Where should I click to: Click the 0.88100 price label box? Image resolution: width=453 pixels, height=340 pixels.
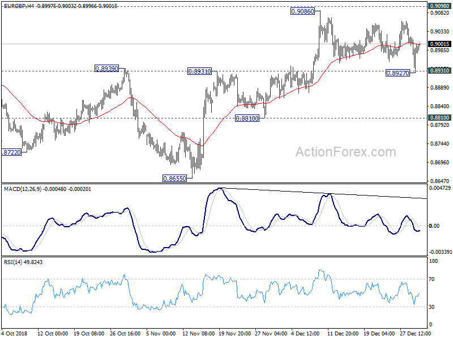click(247, 118)
